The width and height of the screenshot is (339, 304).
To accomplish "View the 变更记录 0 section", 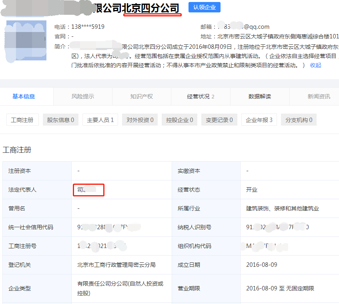I will [219, 120].
